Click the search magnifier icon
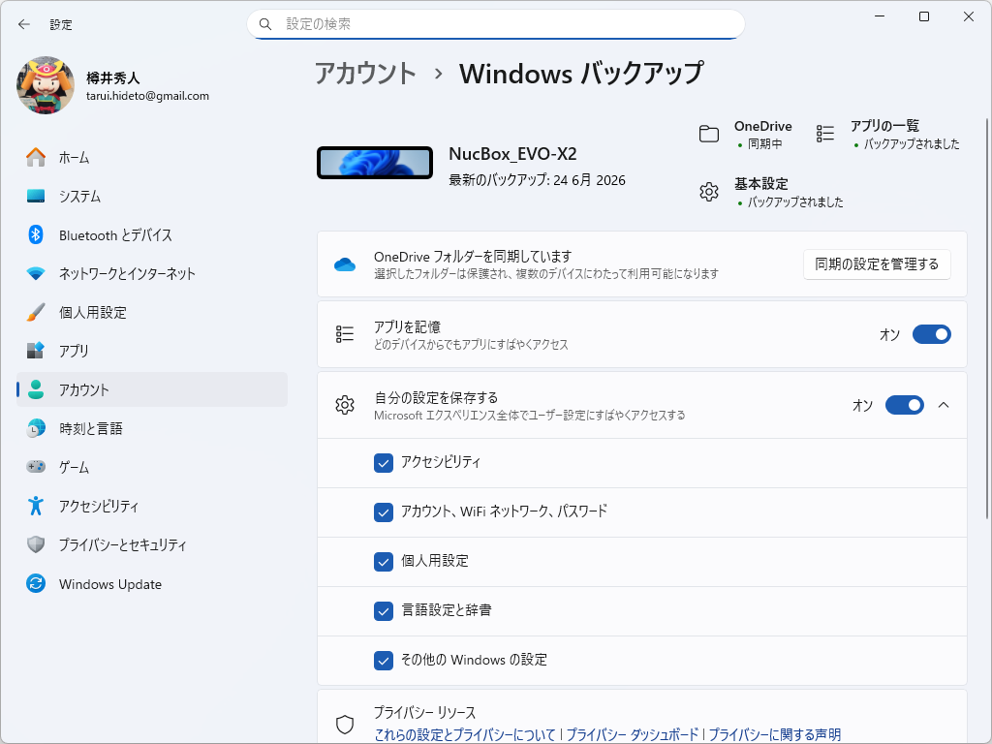Screen dimensions: 992x744 point(265,24)
